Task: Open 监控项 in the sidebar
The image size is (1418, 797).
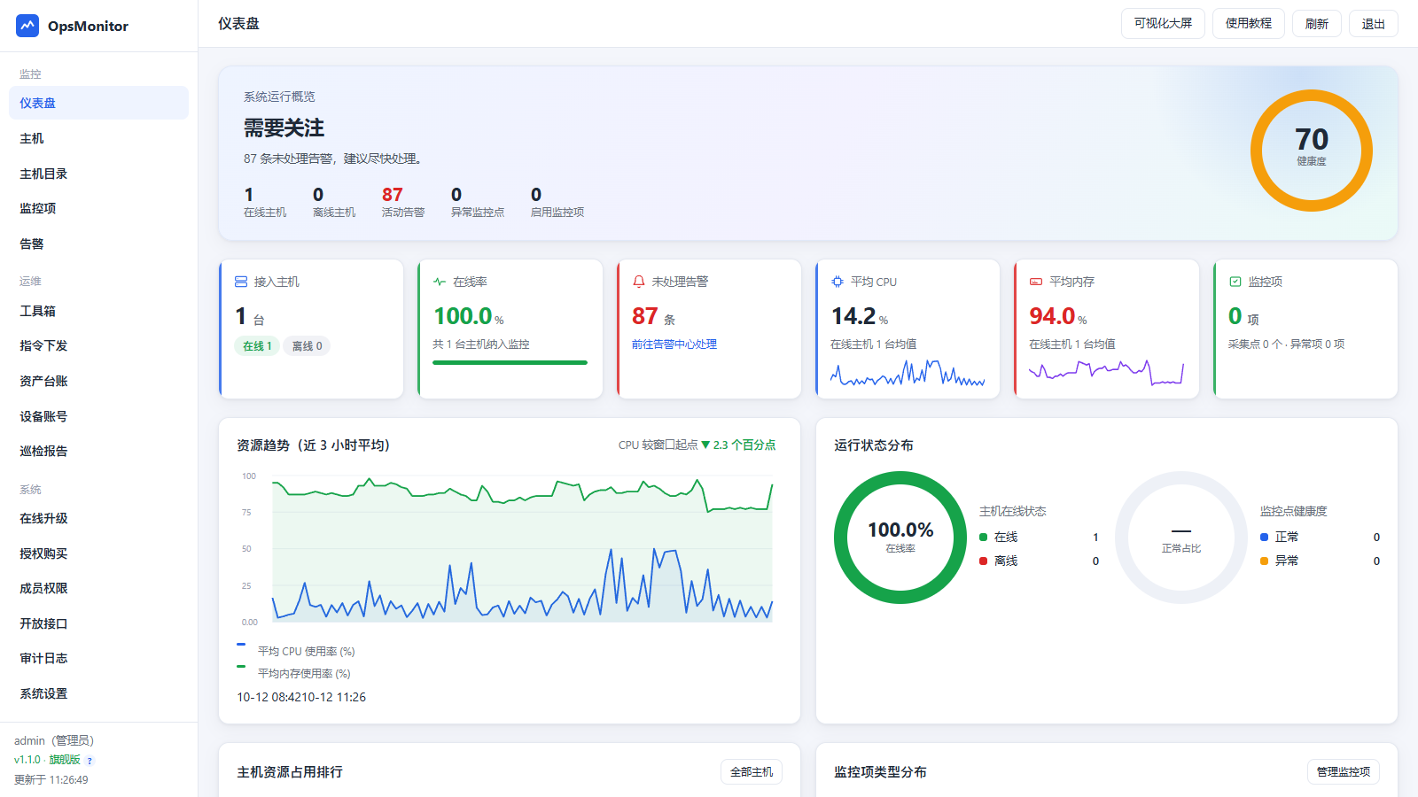Action: (x=98, y=208)
